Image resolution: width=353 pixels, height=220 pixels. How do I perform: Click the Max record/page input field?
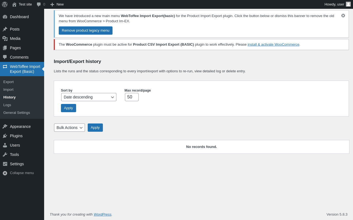tap(132, 97)
